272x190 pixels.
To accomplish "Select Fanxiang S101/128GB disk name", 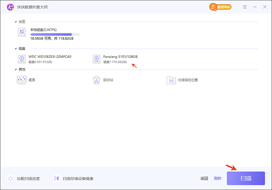I will tap(121, 57).
